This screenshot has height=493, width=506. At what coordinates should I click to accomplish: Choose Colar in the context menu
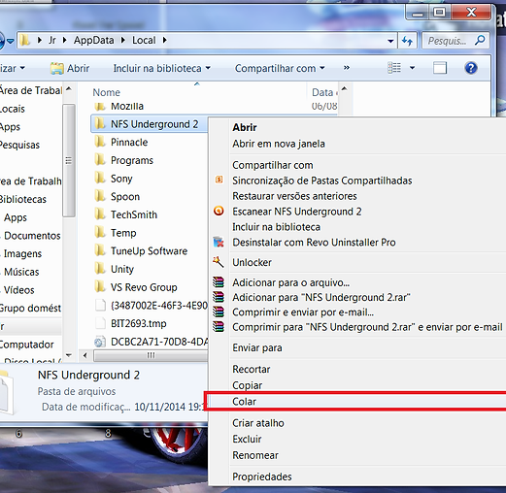click(357, 401)
